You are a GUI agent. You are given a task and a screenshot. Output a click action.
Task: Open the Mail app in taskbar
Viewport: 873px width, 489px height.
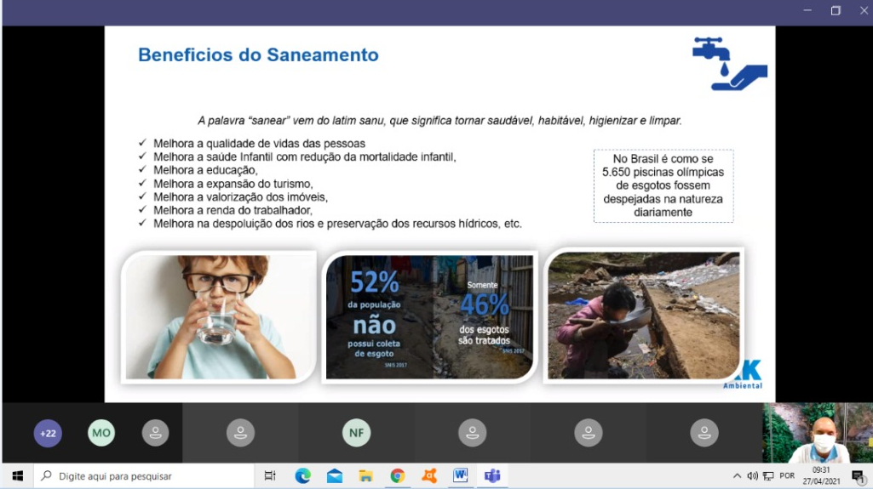coord(334,476)
